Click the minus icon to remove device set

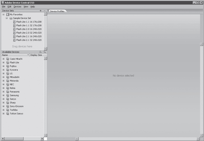[45, 11]
